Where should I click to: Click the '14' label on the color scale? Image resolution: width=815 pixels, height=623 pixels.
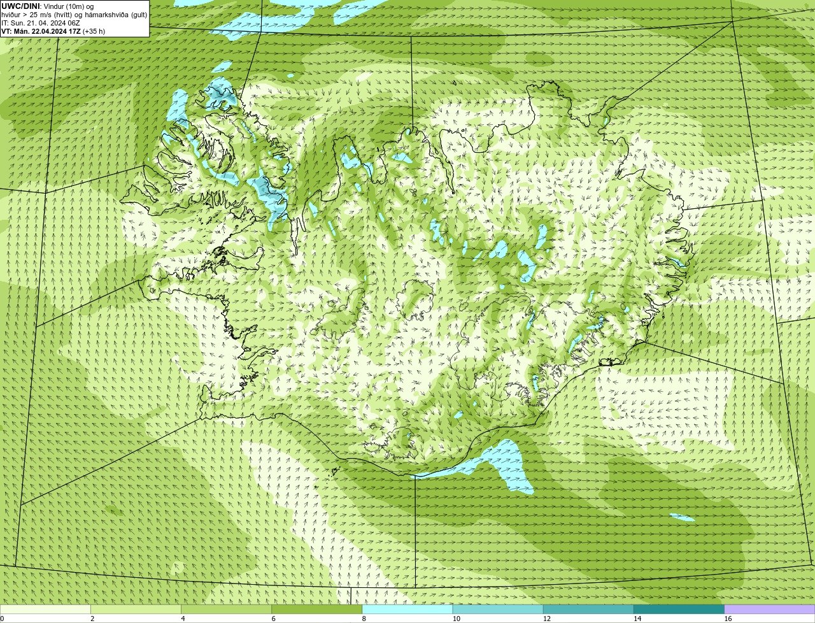[637, 619]
